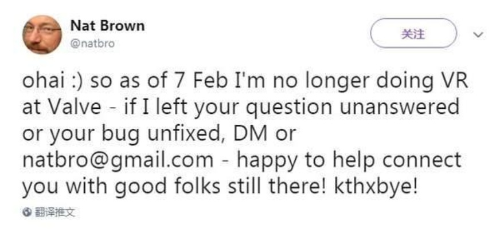Click "ohai" at the tweet's start
The height and width of the screenshot is (229, 500).
(44, 81)
